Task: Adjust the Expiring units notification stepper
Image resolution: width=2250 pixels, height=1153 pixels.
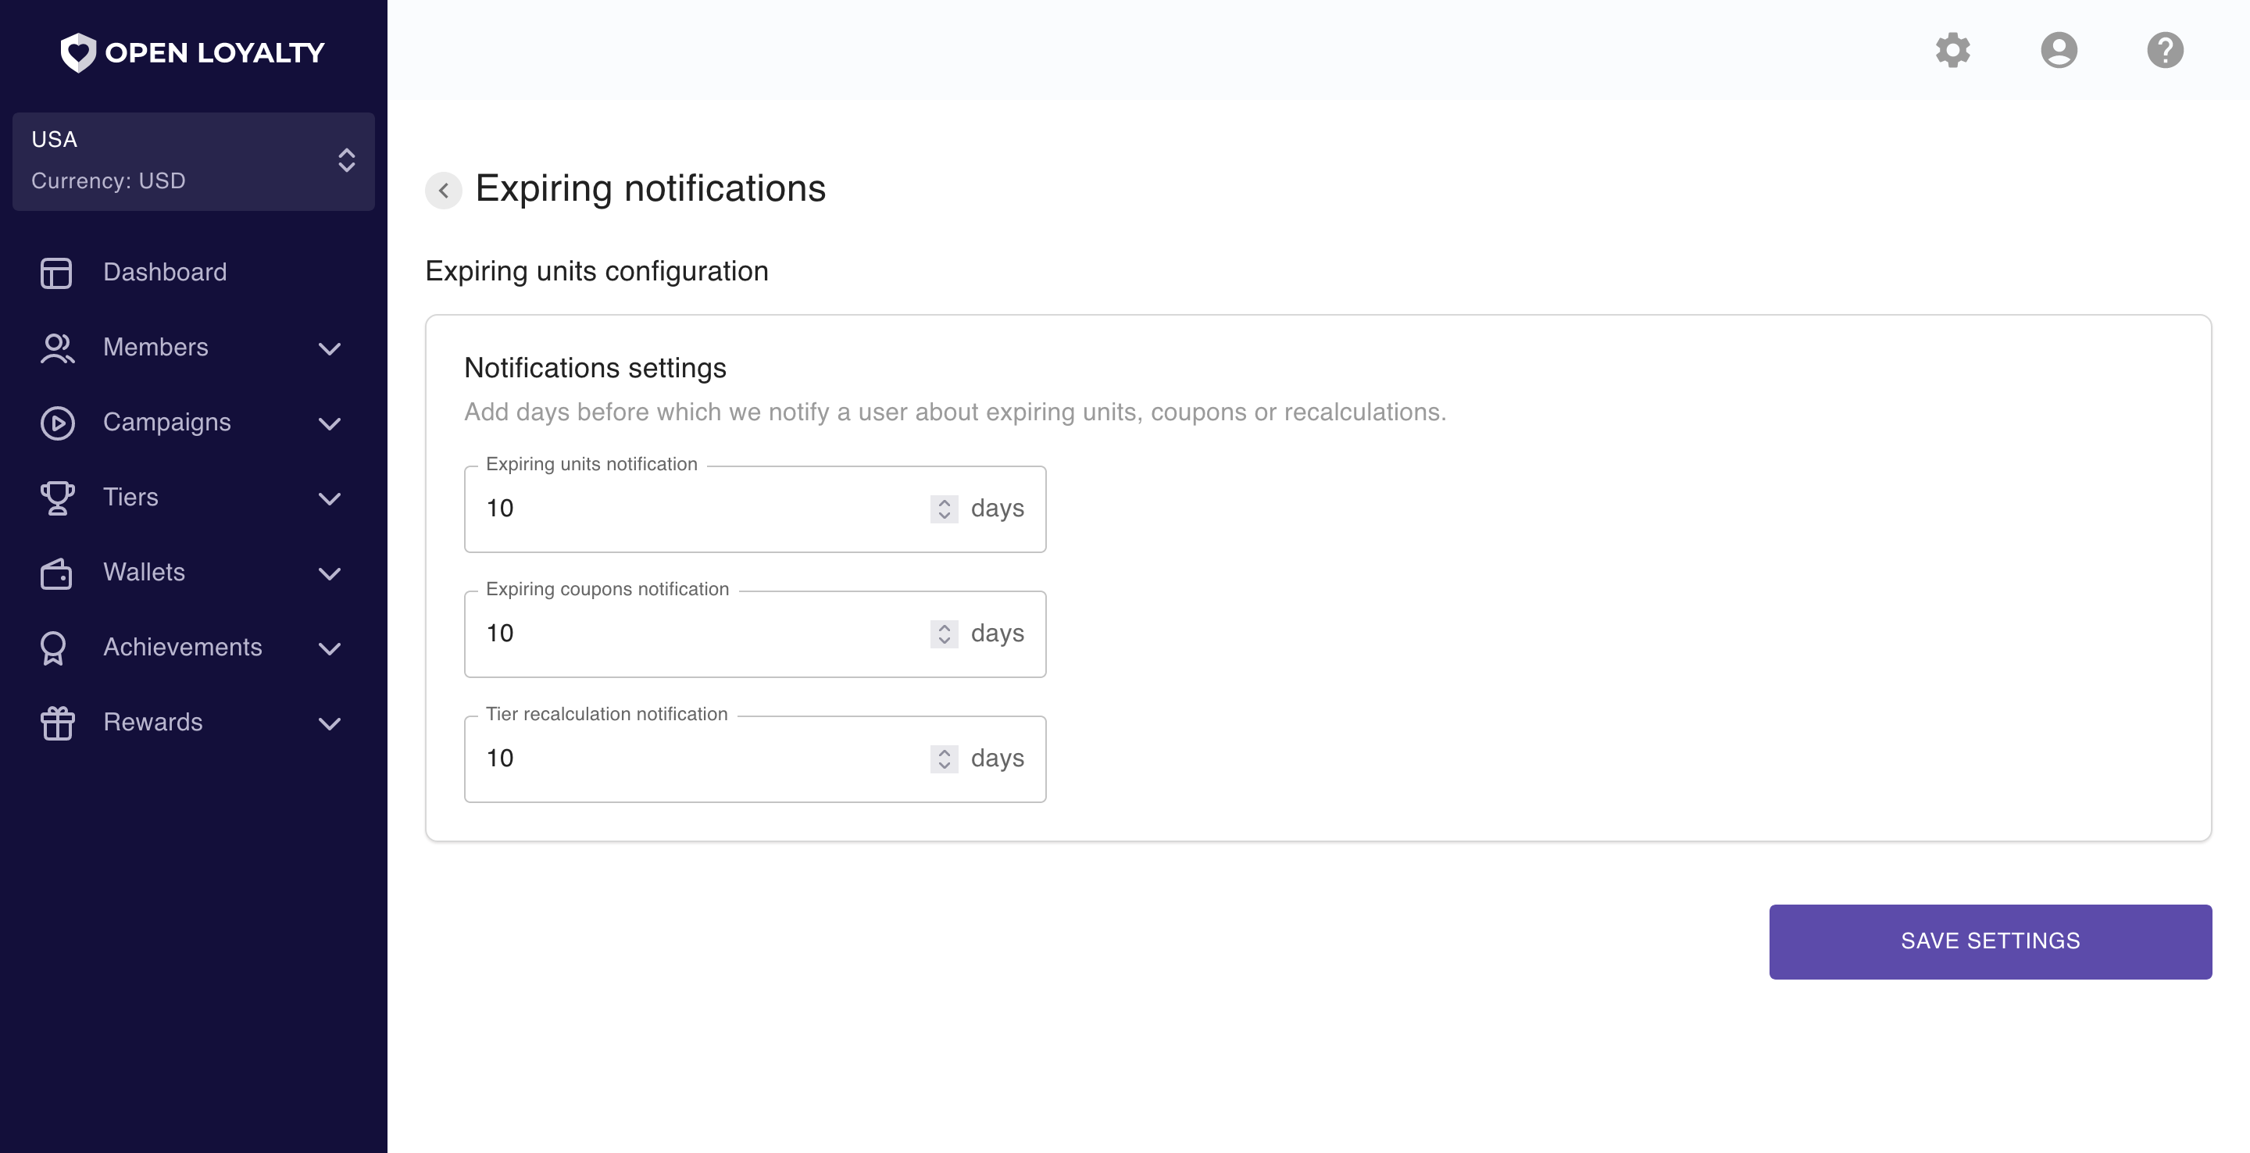Action: (x=945, y=509)
